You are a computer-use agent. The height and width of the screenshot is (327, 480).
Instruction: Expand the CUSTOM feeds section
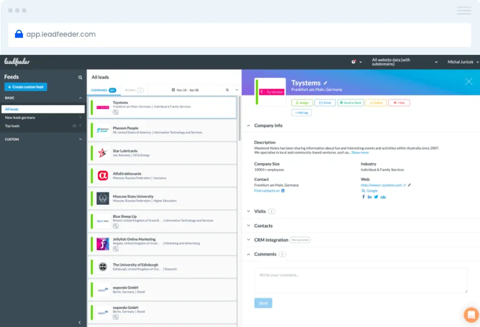[80, 139]
